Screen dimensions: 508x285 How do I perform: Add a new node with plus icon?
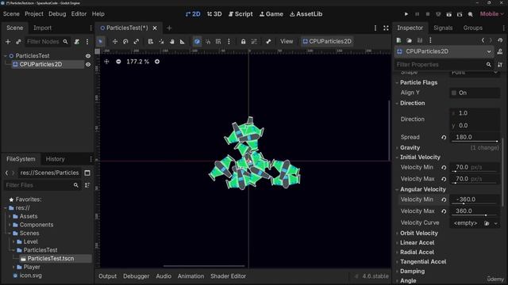pos(8,42)
